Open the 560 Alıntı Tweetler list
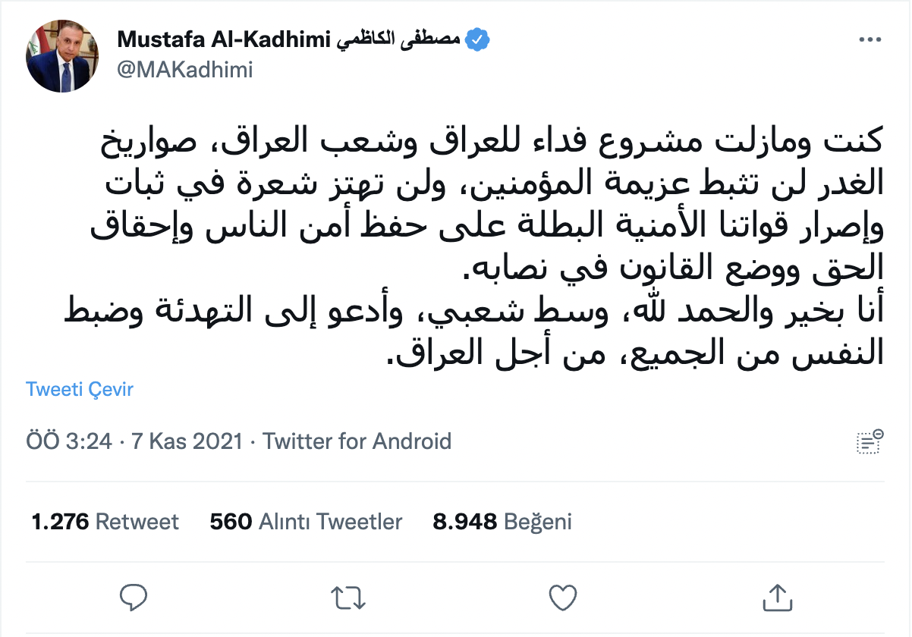This screenshot has width=912, height=637. (306, 522)
